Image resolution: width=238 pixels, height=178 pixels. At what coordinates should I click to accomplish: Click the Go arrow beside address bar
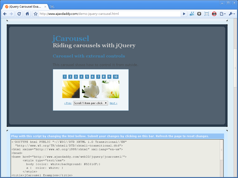point(184,14)
